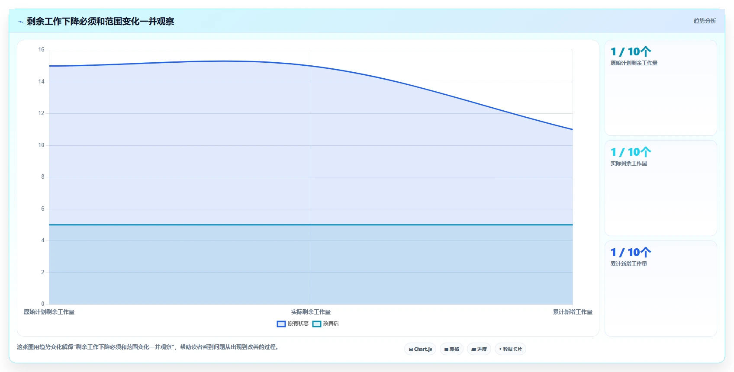The height and width of the screenshot is (372, 734).
Task: Click the Chart.js tag button
Action: [420, 349]
